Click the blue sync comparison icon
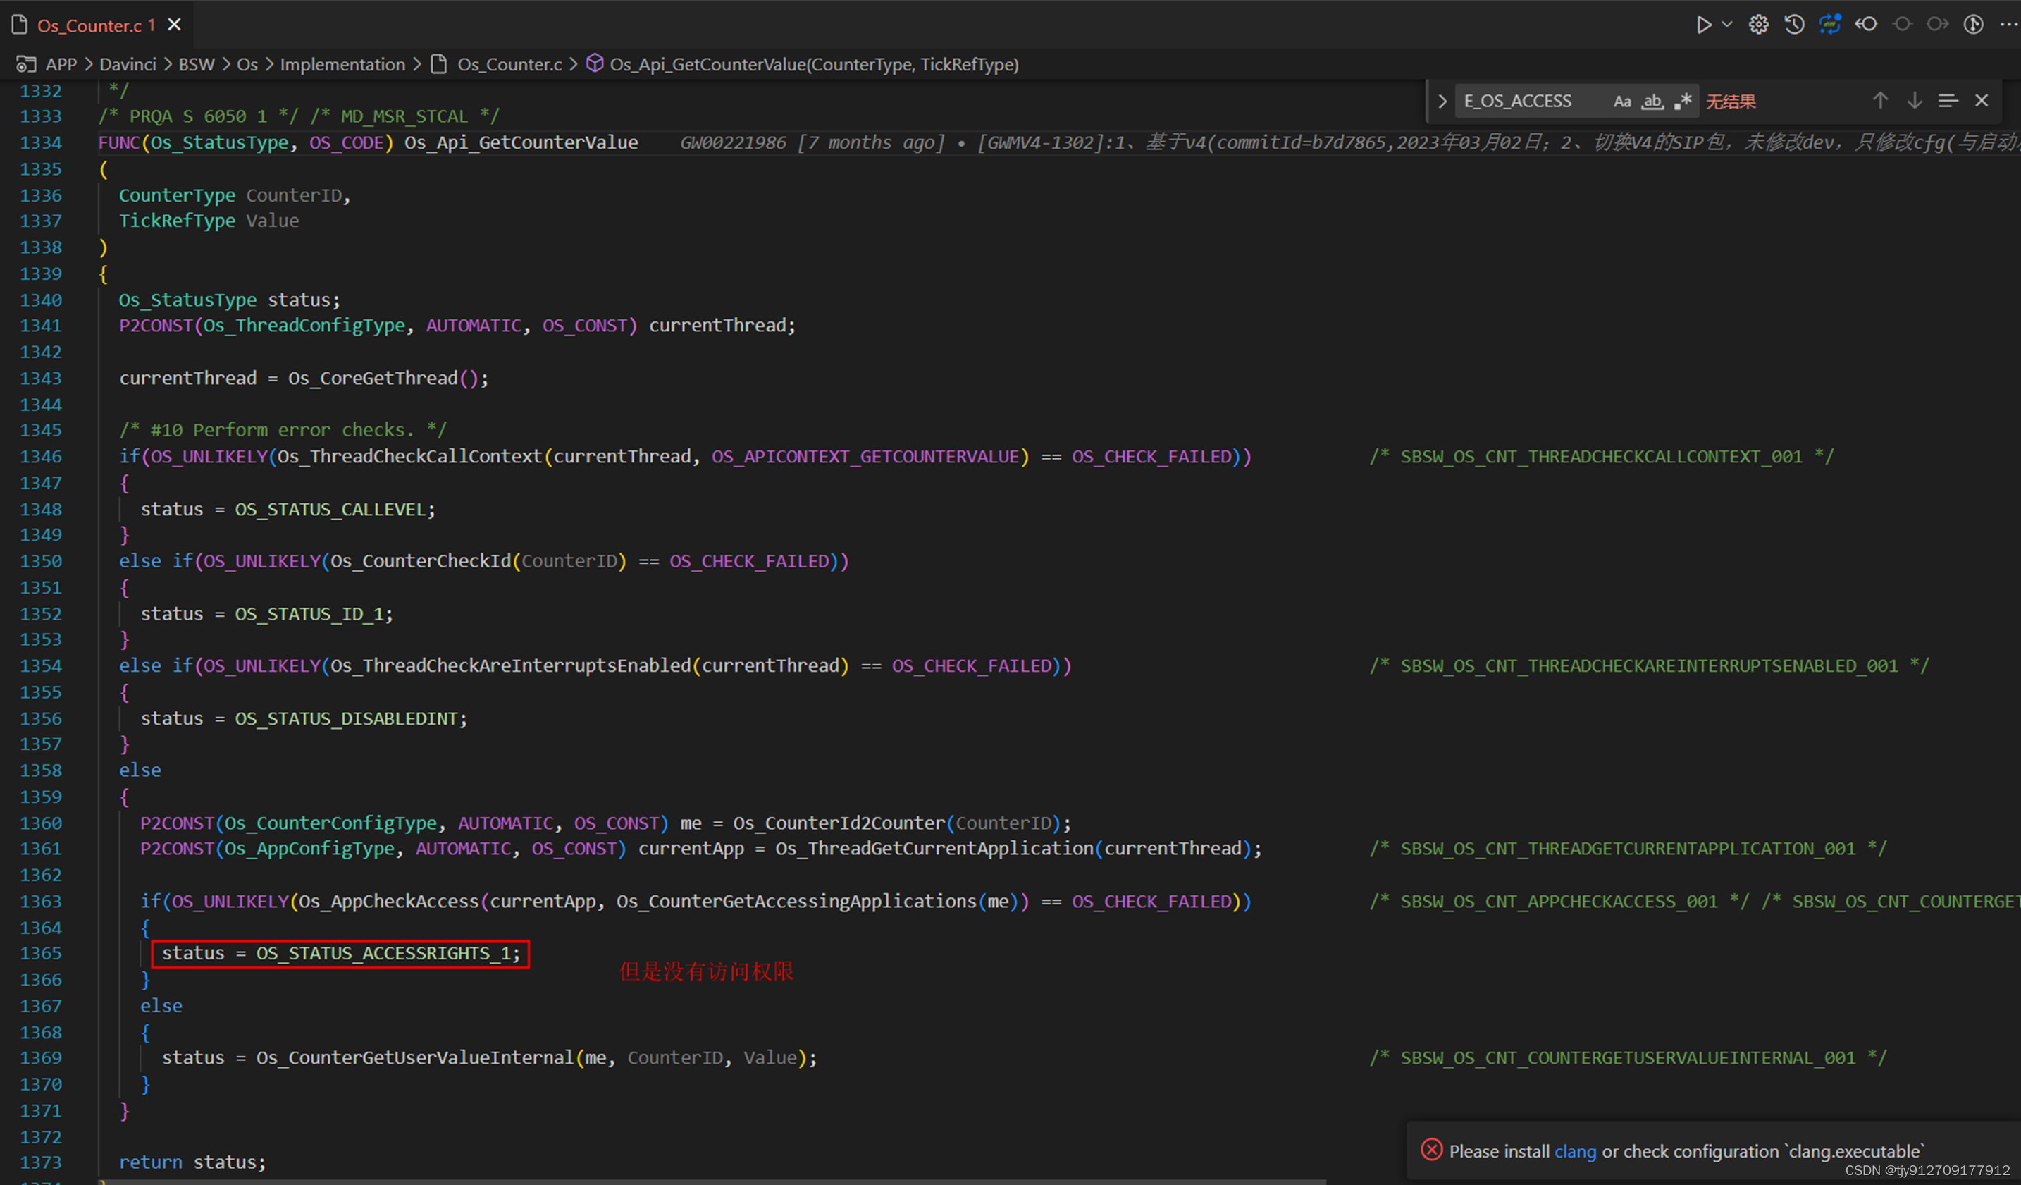Screen dimensions: 2021x1185 [1830, 25]
